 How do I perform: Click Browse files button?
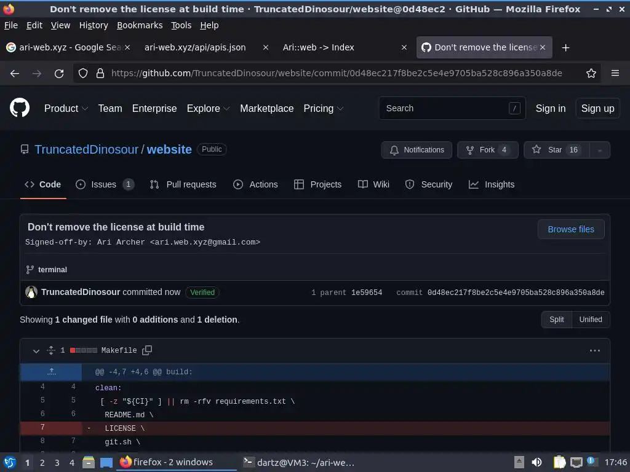(x=571, y=229)
